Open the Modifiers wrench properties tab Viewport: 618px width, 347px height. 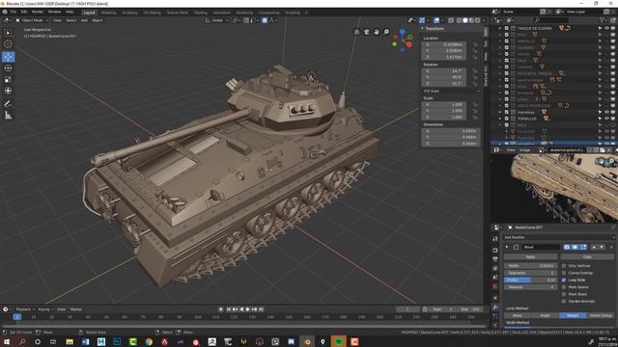(x=495, y=307)
